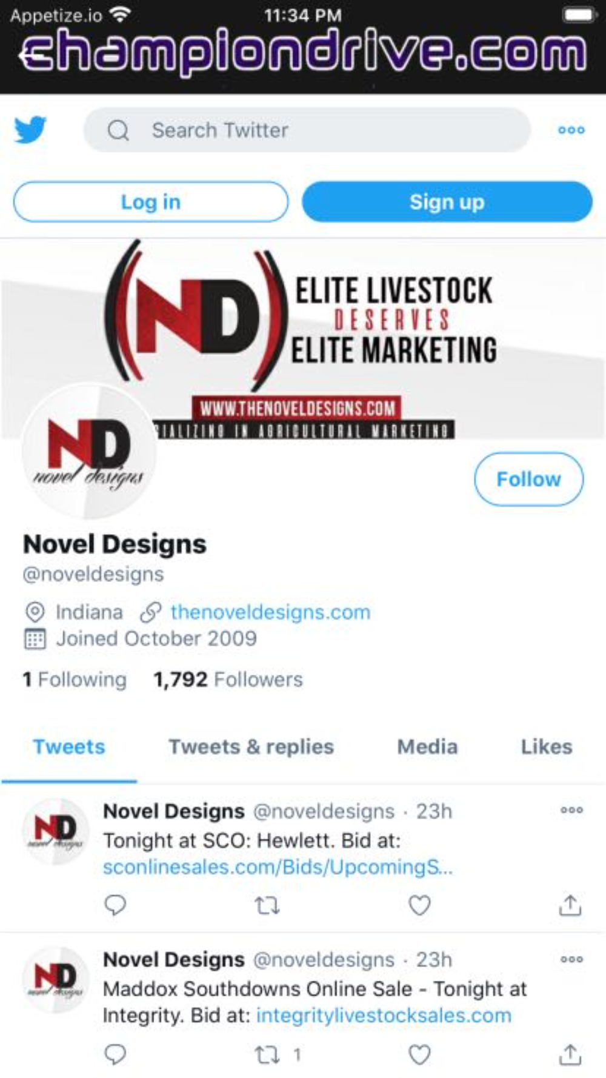Open the top-right more options menu
Image resolution: width=606 pixels, height=1078 pixels.
tap(571, 130)
